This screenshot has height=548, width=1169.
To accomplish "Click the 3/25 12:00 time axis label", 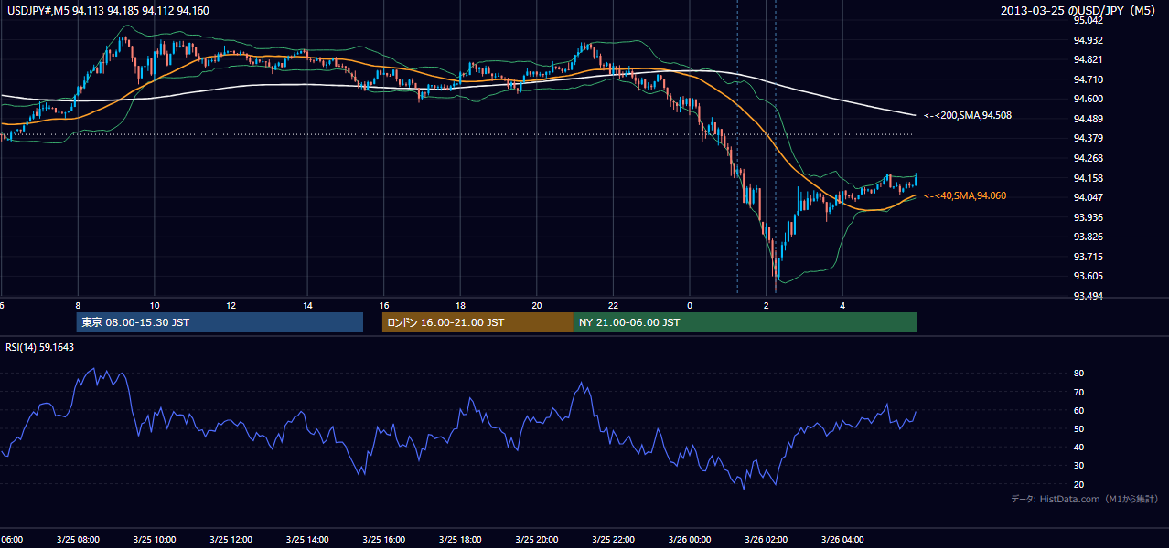I will pyautogui.click(x=231, y=540).
